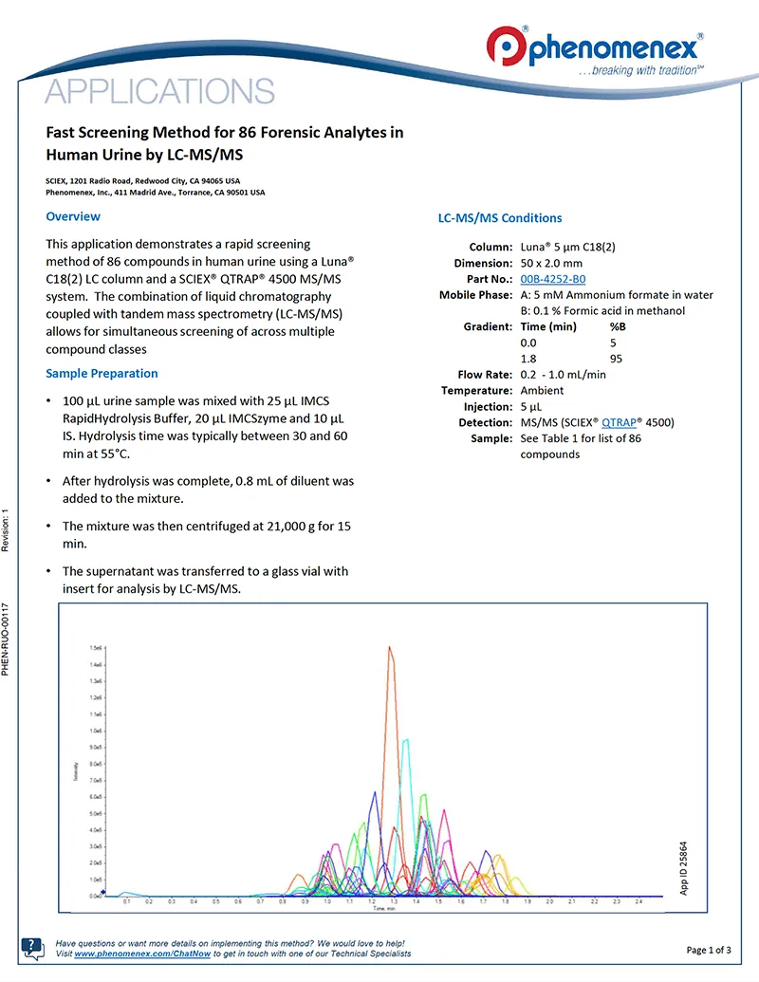This screenshot has width=759, height=982.
Task: Click the APPLICATIONS header banner text
Action: 159,92
